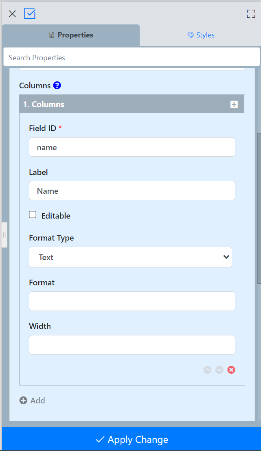This screenshot has height=451, width=261.
Task: Click the plus icon on Columns header
Action: pos(234,105)
